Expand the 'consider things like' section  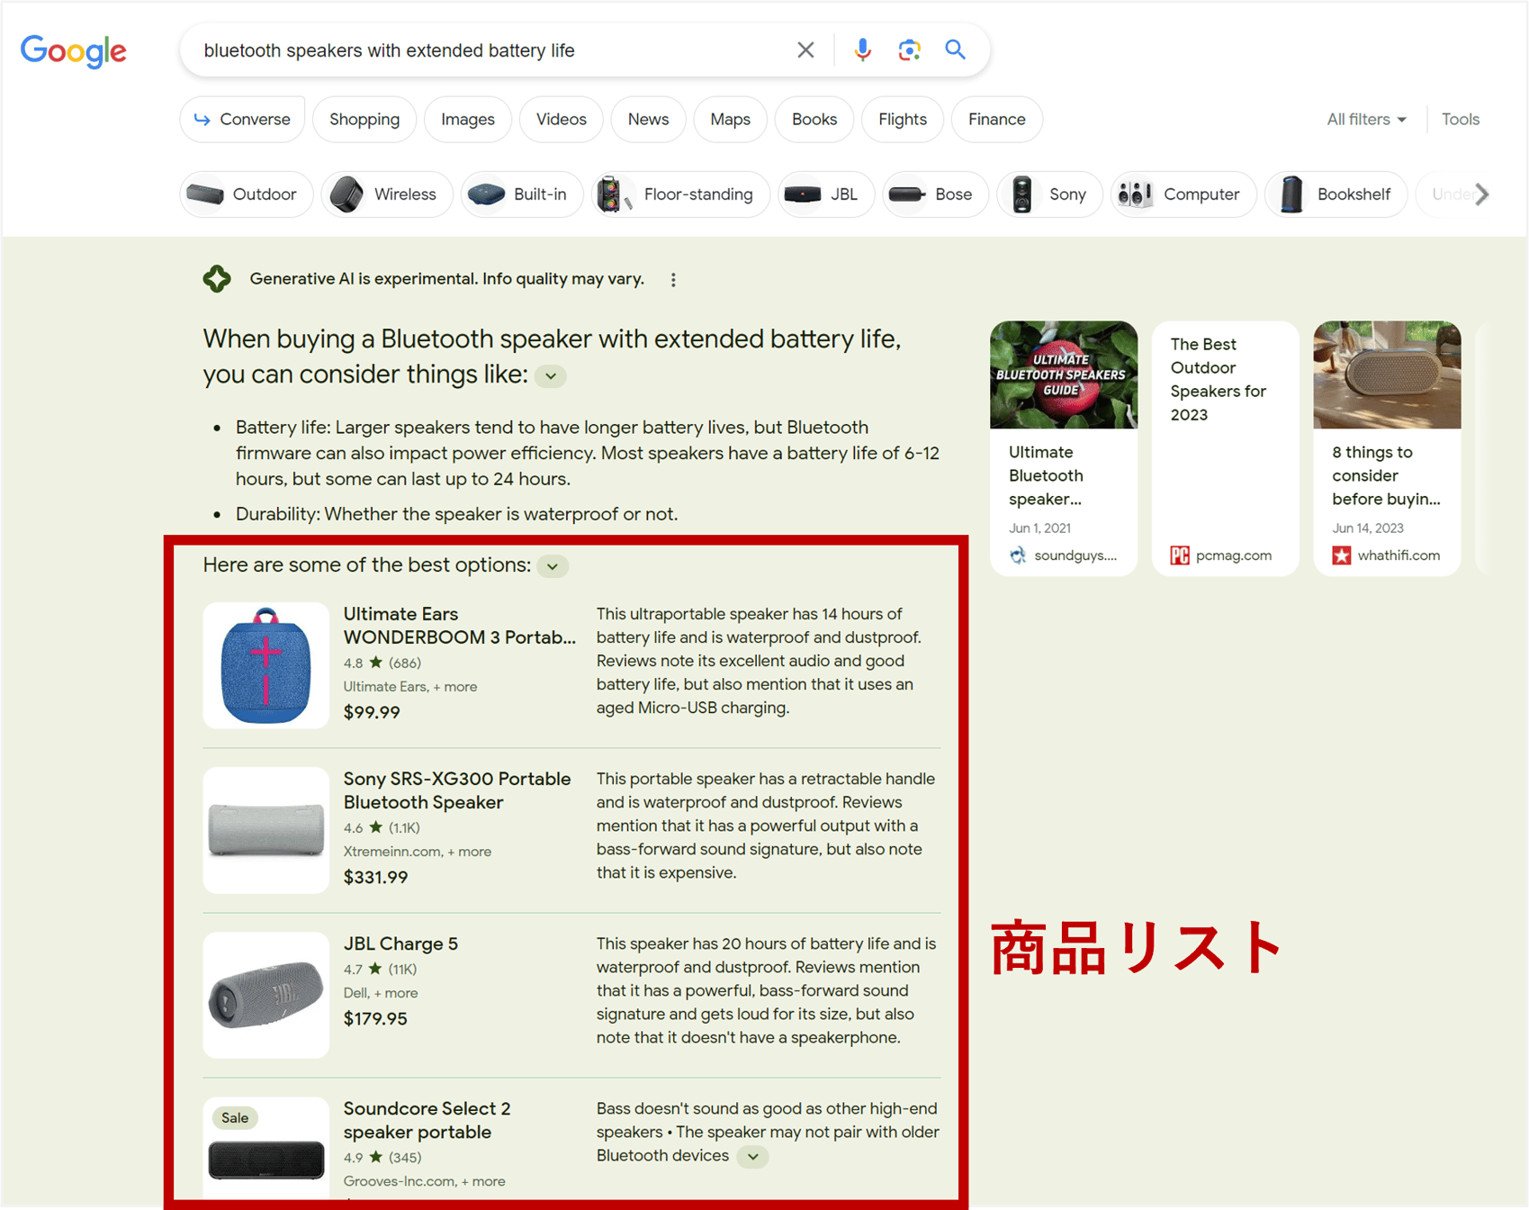pyautogui.click(x=550, y=375)
